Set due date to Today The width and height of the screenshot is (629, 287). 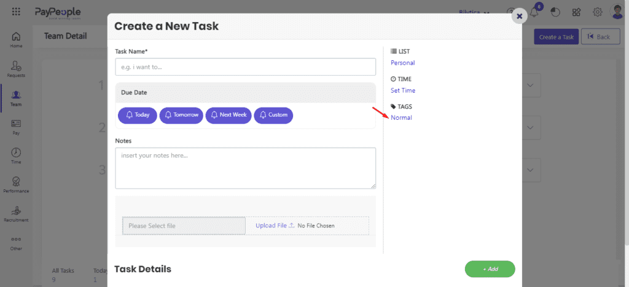click(138, 115)
